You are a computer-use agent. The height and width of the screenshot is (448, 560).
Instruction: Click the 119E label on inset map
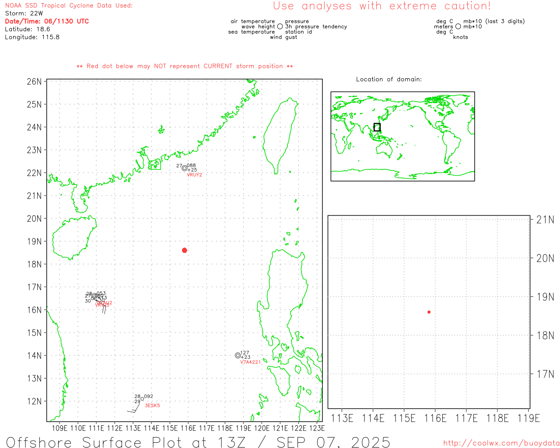click(528, 418)
